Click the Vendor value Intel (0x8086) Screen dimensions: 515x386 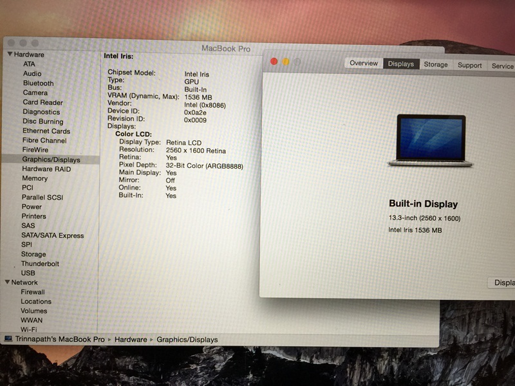pyautogui.click(x=205, y=105)
